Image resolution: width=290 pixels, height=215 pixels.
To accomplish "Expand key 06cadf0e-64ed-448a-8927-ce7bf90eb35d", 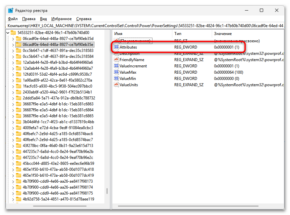I will click(13, 39).
